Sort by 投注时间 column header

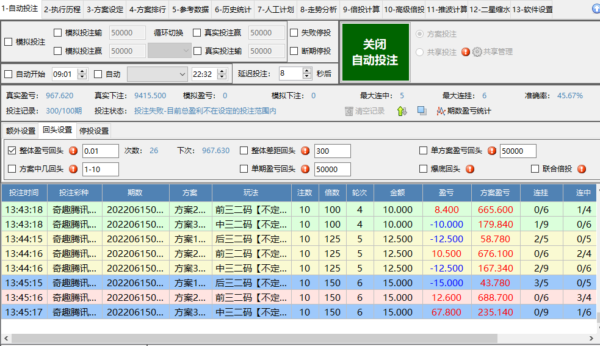point(24,193)
